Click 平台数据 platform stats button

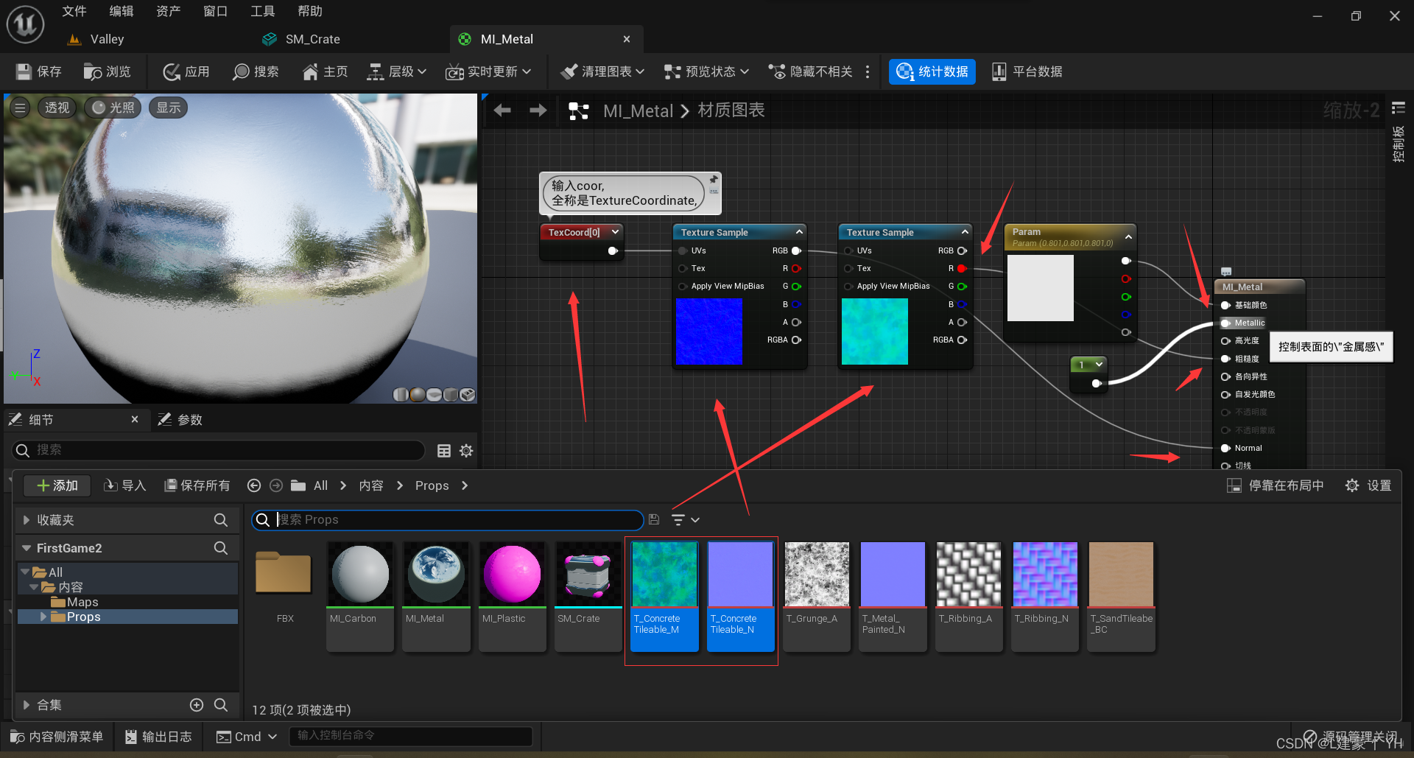coord(1027,71)
